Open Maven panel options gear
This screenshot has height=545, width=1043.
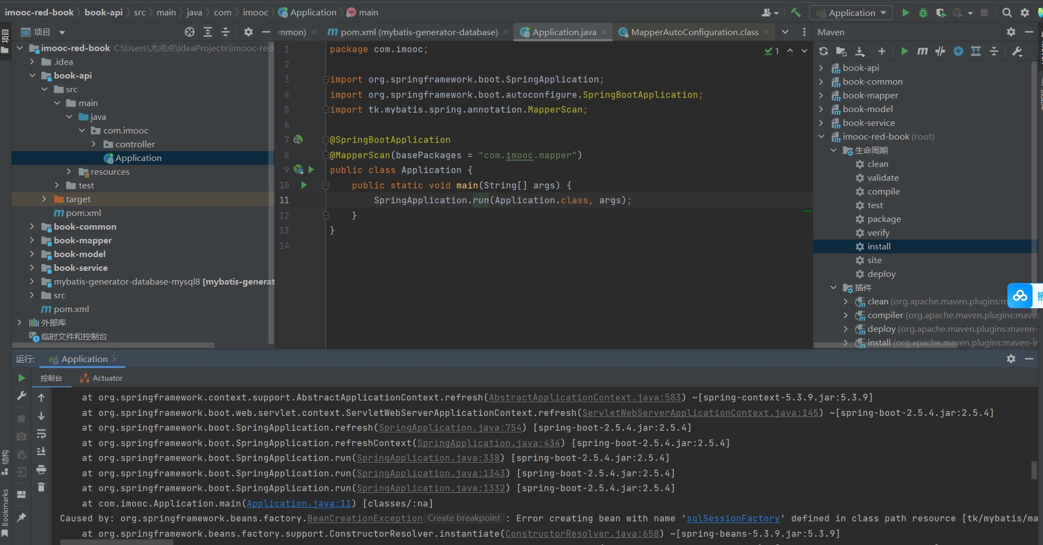tap(1011, 32)
